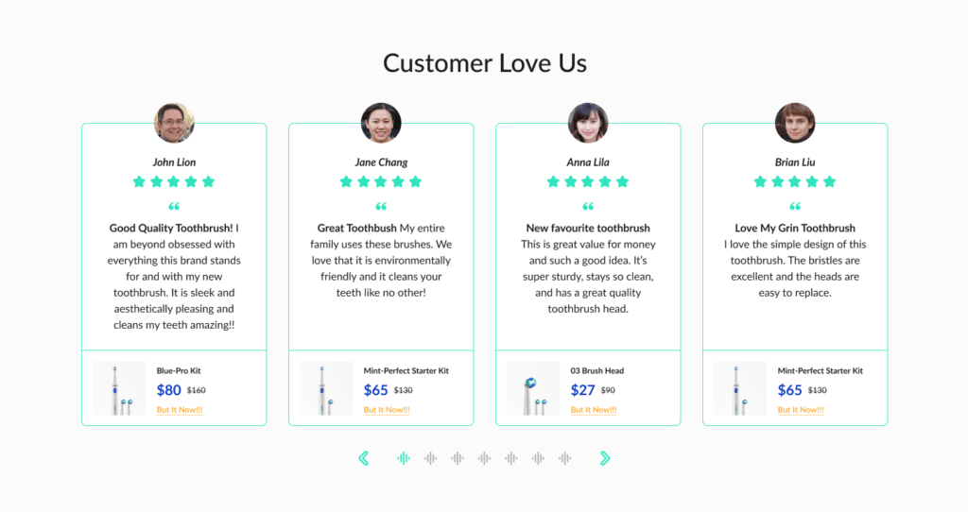Click 'But It Now!!!' in Brian Liu's card

click(x=801, y=410)
